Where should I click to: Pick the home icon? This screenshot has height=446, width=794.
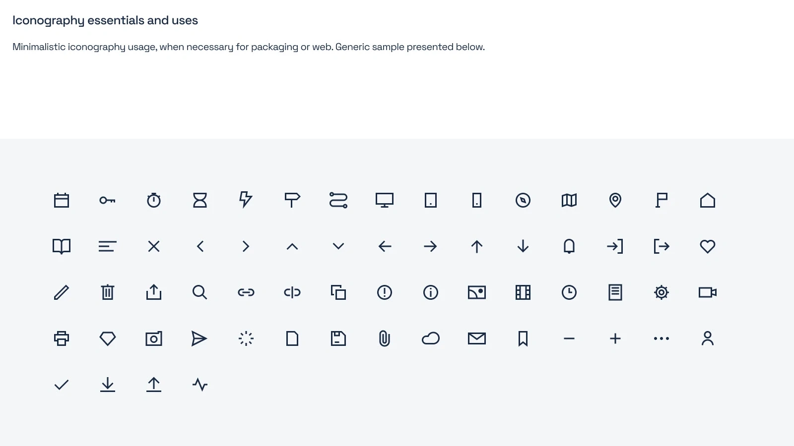pos(708,200)
